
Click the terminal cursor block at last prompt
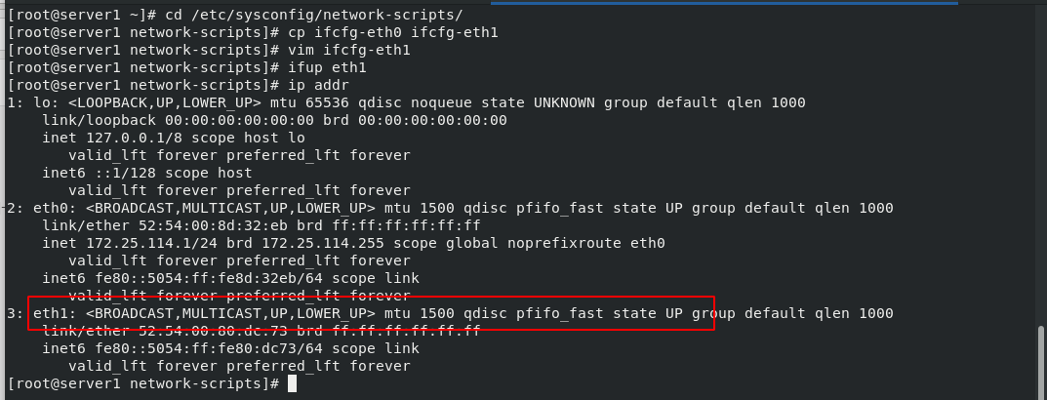tap(292, 384)
